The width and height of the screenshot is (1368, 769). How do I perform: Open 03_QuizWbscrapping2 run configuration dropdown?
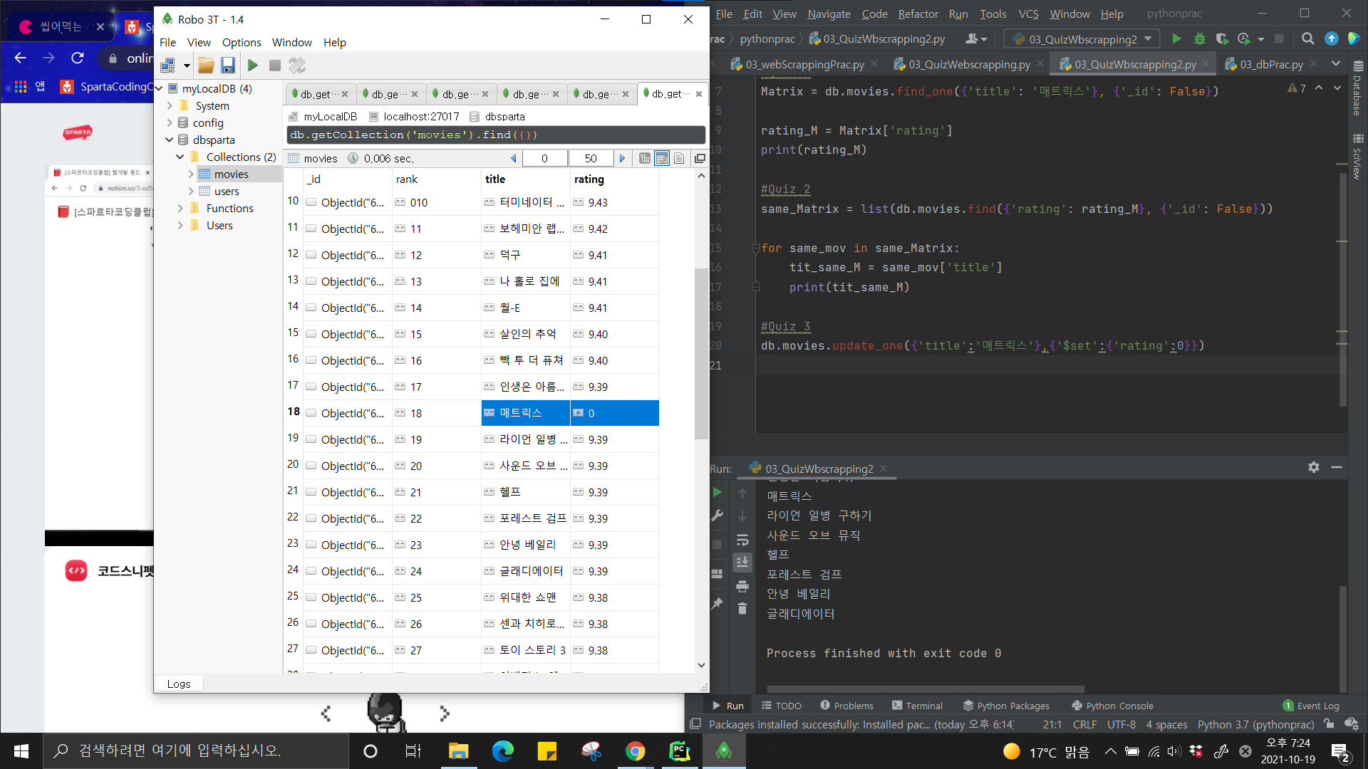pos(1147,39)
